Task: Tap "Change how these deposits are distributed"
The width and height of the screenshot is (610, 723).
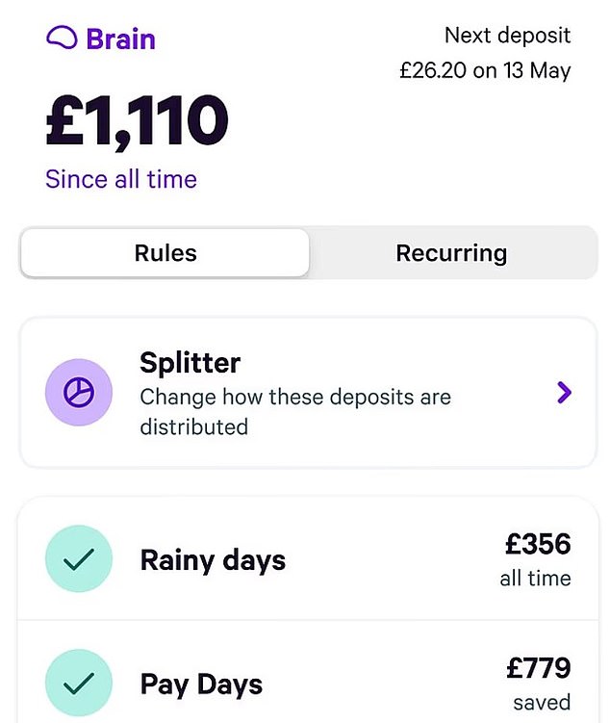Action: point(294,410)
